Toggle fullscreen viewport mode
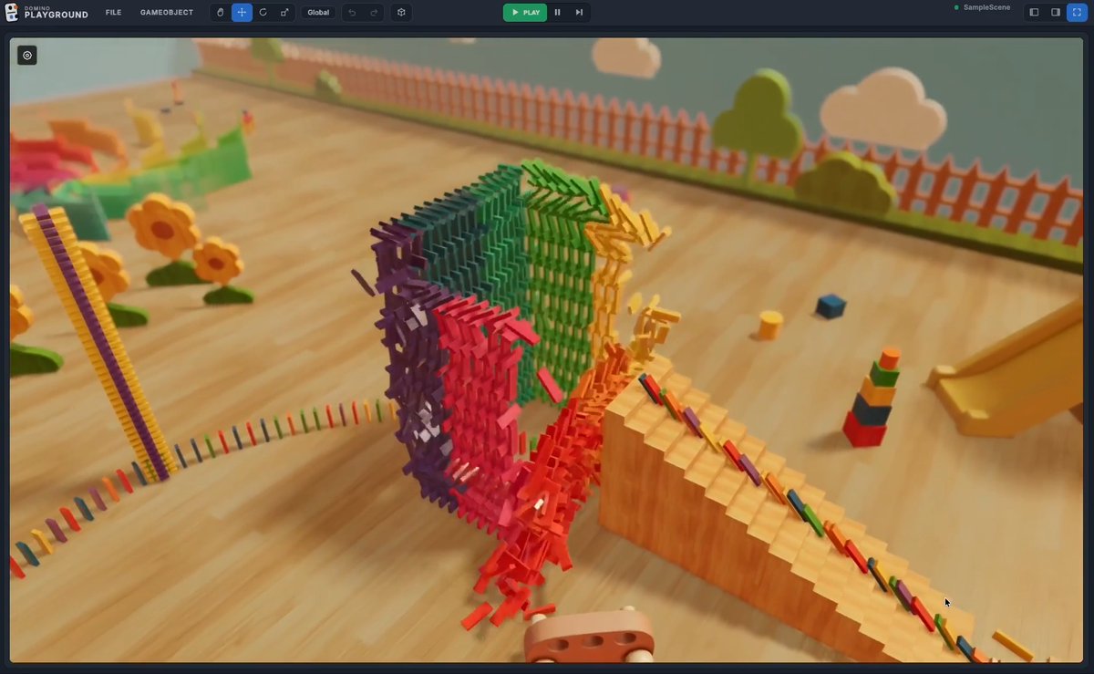Viewport: 1094px width, 674px height. pos(1077,13)
